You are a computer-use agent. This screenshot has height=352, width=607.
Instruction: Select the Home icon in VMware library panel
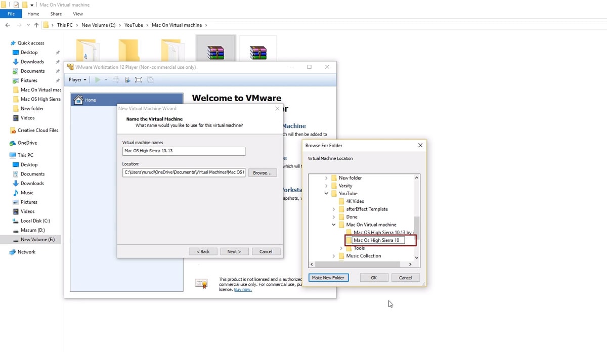click(x=78, y=100)
